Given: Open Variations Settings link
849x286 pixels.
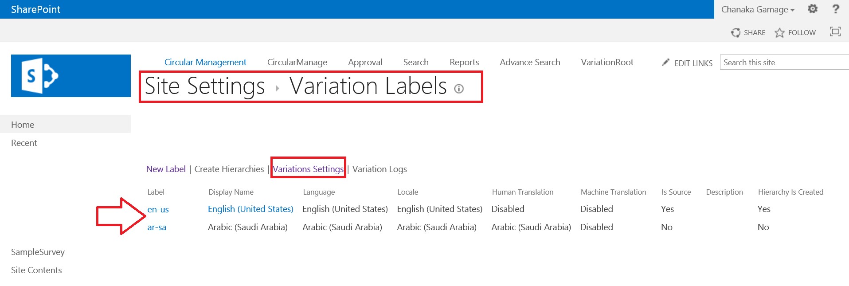Looking at the screenshot, I should [x=308, y=169].
